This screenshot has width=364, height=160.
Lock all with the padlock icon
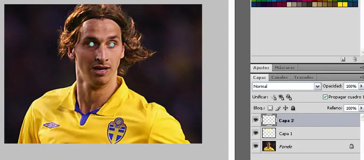[x=293, y=108]
